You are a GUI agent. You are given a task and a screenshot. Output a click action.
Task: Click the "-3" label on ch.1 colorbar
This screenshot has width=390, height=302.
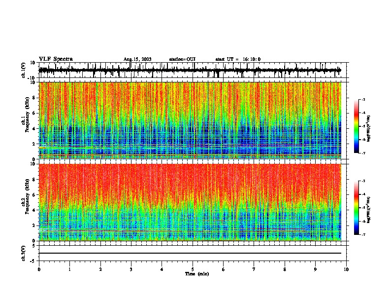[363, 100]
